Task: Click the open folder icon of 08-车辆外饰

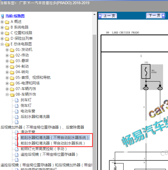Action: point(12,95)
